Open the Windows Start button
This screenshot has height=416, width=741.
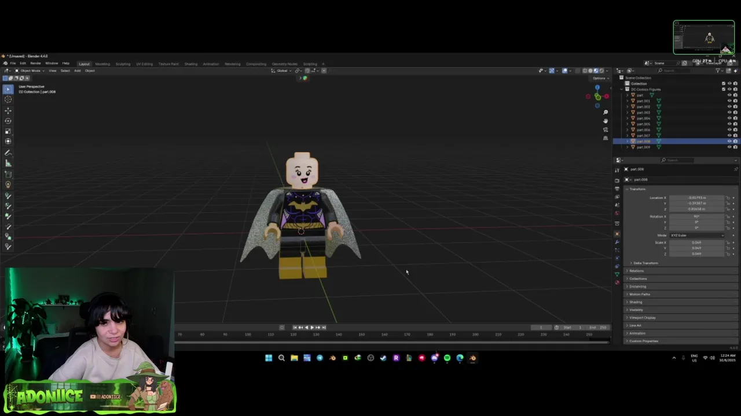tap(269, 358)
